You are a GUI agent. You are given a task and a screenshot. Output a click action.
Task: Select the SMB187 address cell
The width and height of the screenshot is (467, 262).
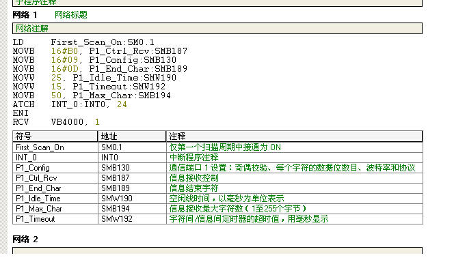point(132,178)
